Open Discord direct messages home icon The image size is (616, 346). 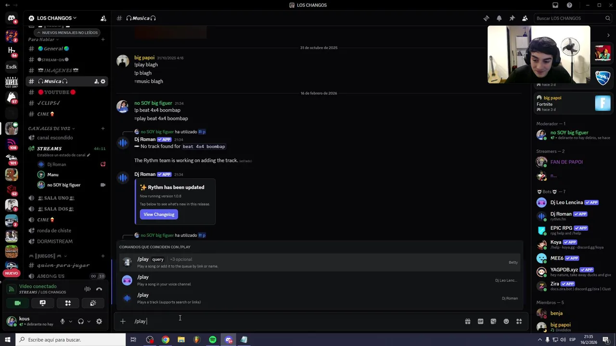[12, 18]
